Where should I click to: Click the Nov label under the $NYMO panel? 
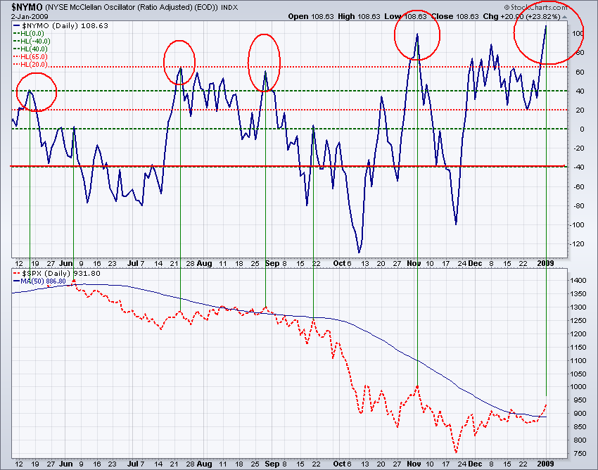pos(414,263)
